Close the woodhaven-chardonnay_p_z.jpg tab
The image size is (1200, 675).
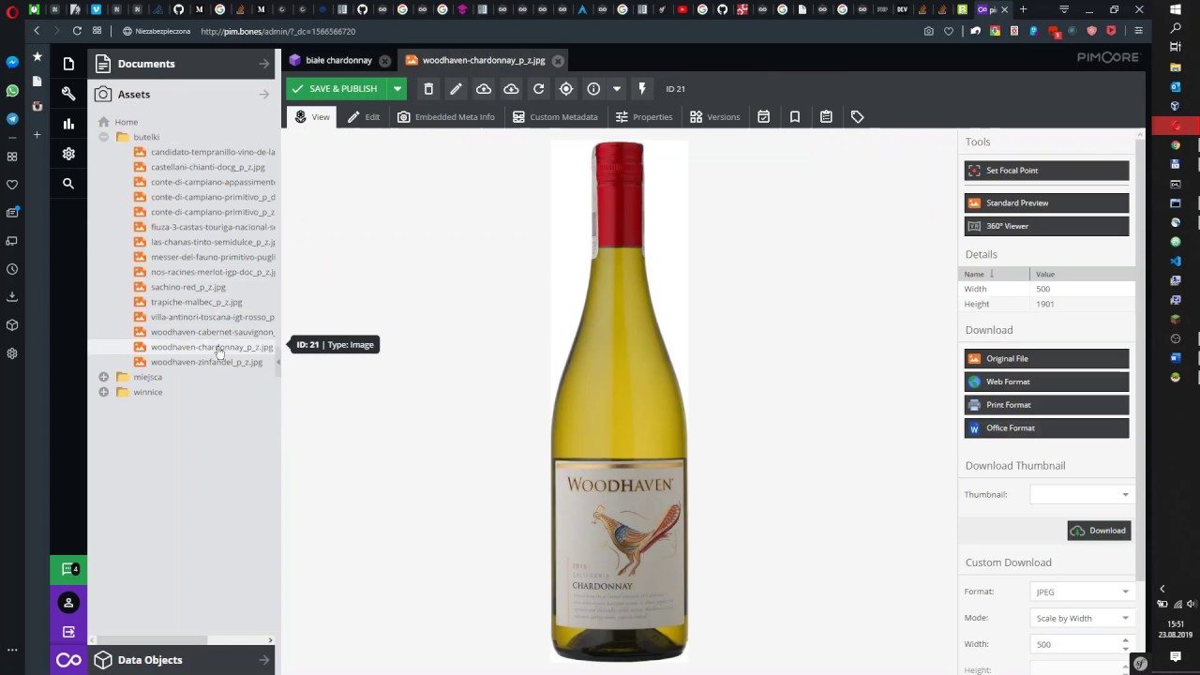[x=558, y=61]
